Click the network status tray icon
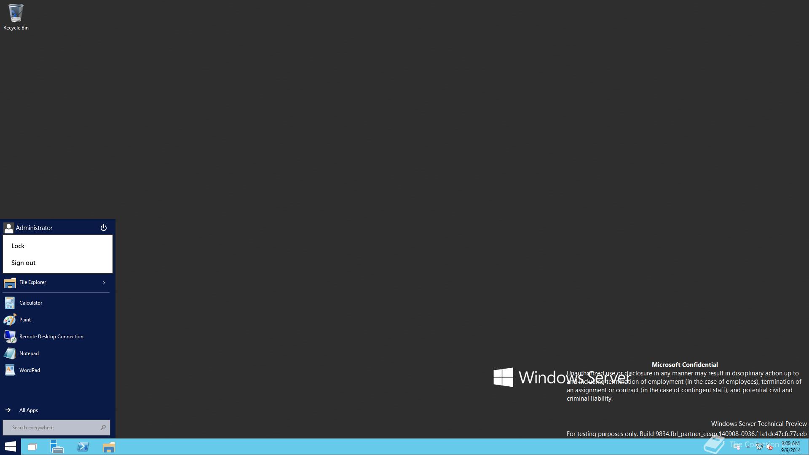Viewport: 809px width, 455px height. pyautogui.click(x=759, y=447)
